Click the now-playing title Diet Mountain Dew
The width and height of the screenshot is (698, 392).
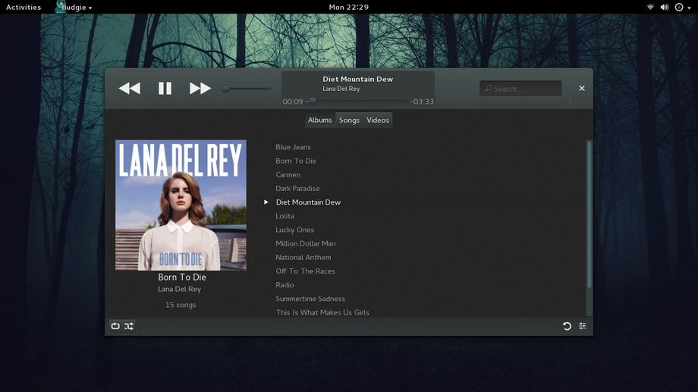[x=358, y=79]
